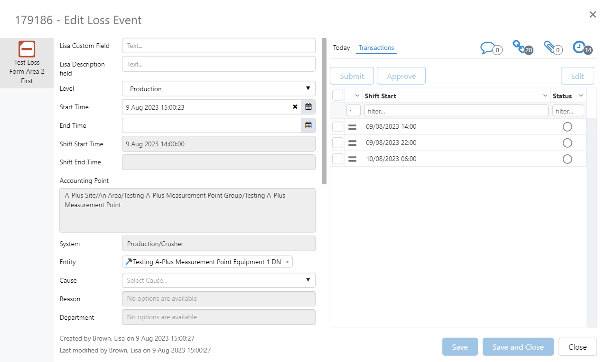Click Test Loss Form Area 2 tile

[x=27, y=63]
